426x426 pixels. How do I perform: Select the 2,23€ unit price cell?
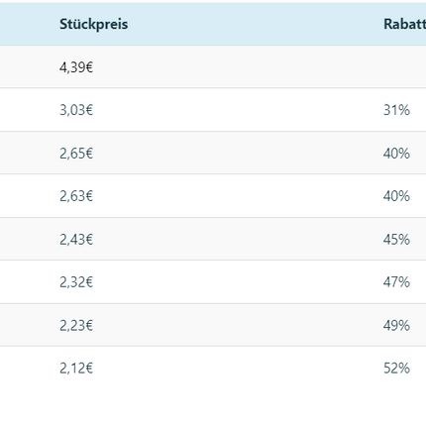76,326
